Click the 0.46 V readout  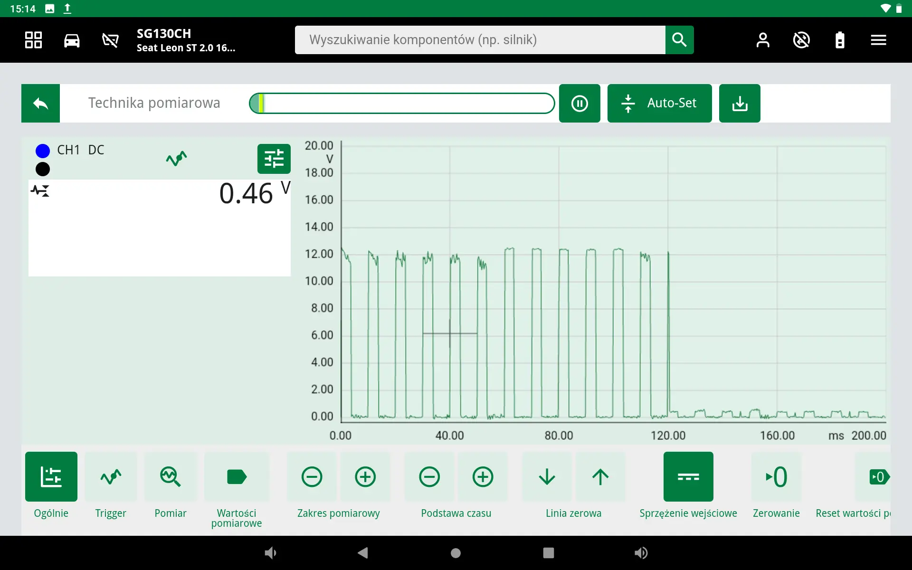255,193
